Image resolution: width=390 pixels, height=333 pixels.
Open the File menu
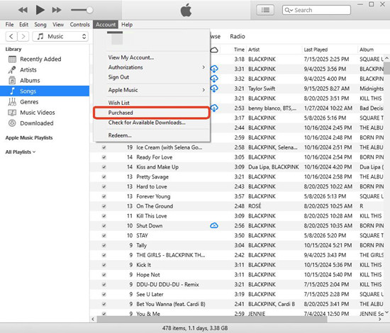pos(9,25)
